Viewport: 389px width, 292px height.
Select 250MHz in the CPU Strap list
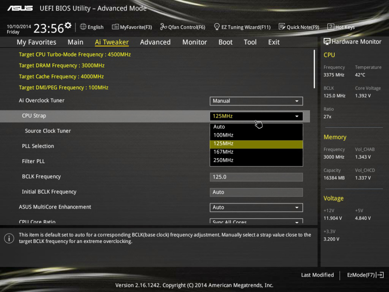[256, 161]
